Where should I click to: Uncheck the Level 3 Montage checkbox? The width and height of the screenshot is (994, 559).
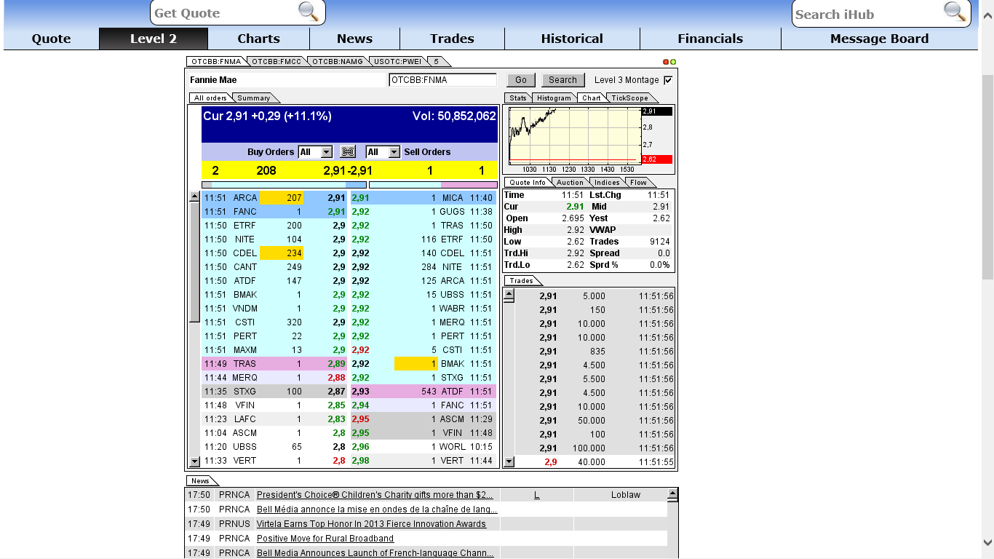coord(668,80)
